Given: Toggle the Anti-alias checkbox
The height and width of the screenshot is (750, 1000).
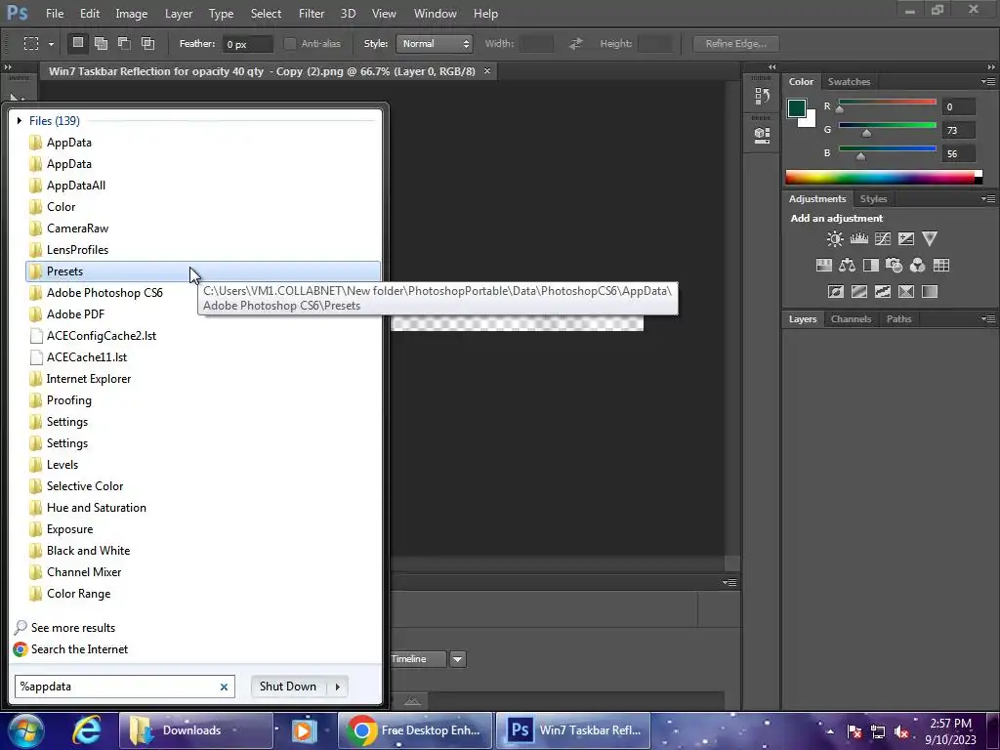Looking at the screenshot, I should [289, 43].
